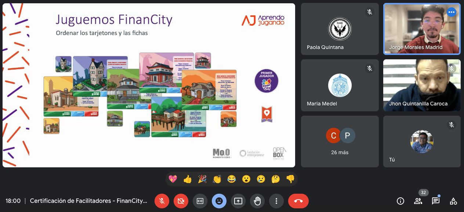Click Maria Medel's round avatar
The image size is (464, 212).
(340, 85)
